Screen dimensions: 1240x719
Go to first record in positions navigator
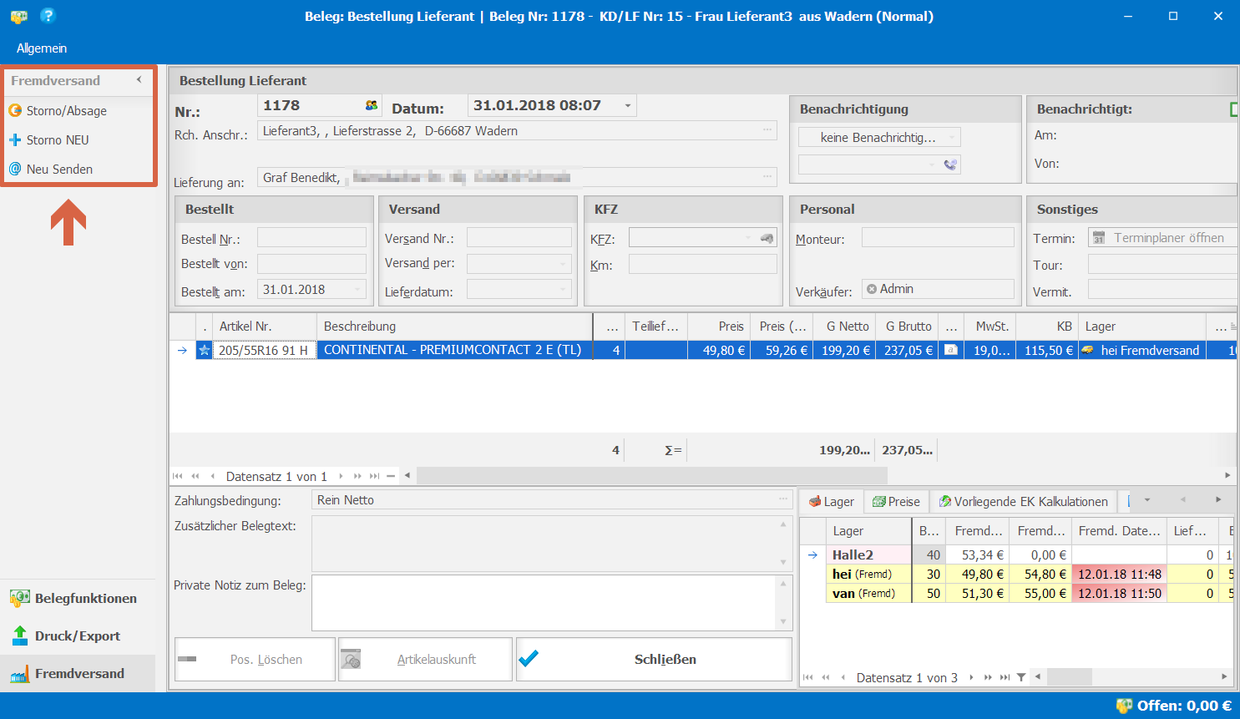pyautogui.click(x=177, y=476)
